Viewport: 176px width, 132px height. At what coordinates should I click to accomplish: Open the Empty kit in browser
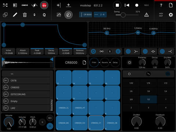(x=26, y=101)
